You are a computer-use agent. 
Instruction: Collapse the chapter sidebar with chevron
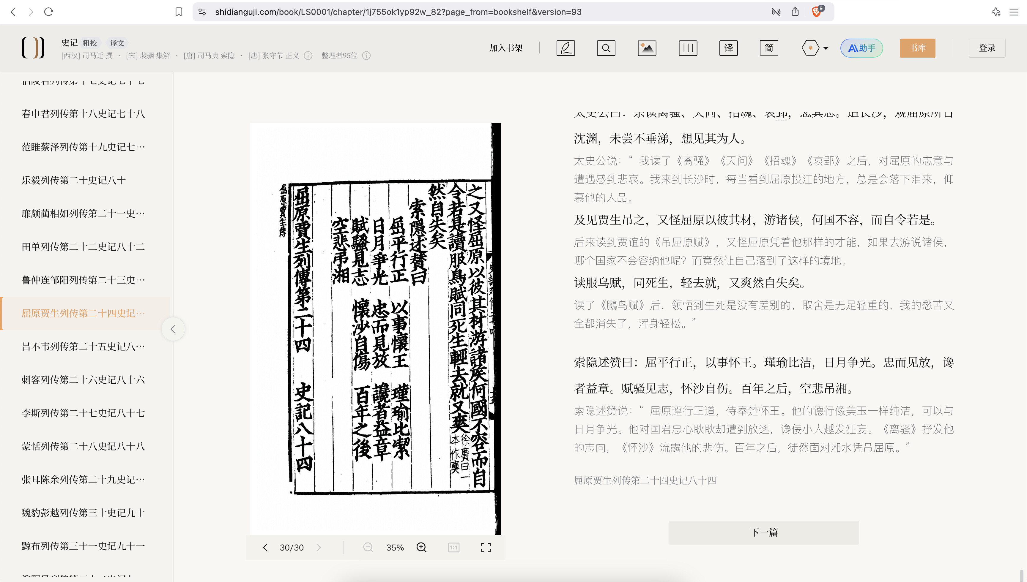[173, 329]
